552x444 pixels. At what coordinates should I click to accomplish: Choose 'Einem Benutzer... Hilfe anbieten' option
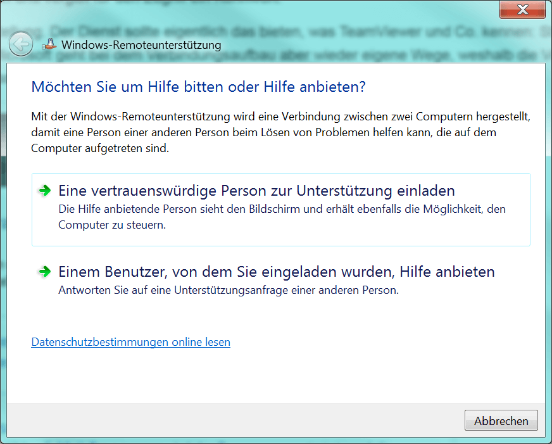click(x=281, y=281)
